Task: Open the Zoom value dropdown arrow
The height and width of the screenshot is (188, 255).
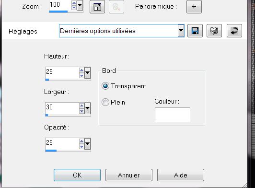Action: click(80, 5)
